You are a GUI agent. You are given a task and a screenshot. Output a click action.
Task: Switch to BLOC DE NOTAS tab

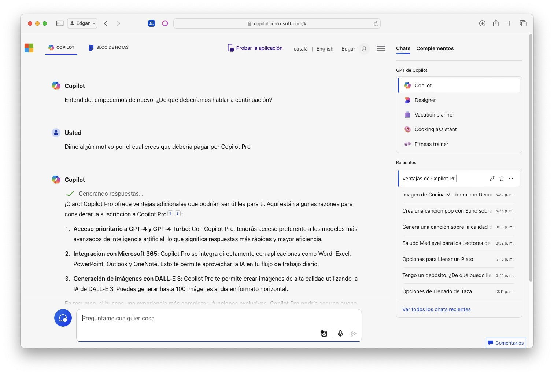point(108,48)
